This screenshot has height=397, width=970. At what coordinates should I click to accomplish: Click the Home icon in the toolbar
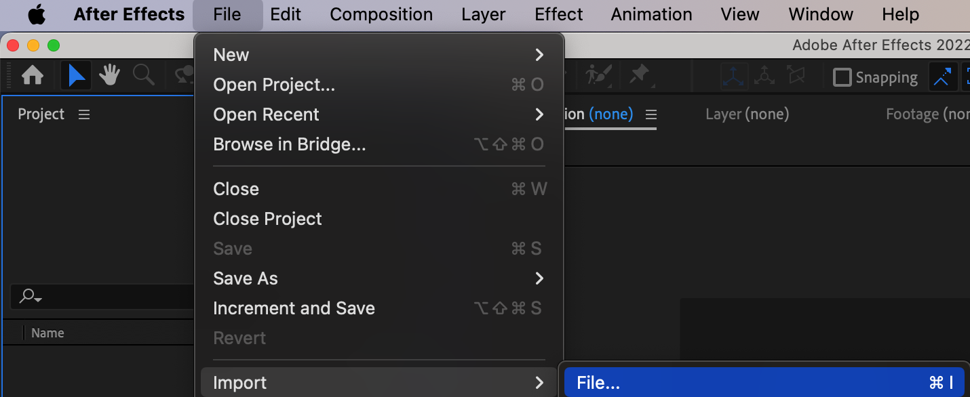(x=33, y=76)
